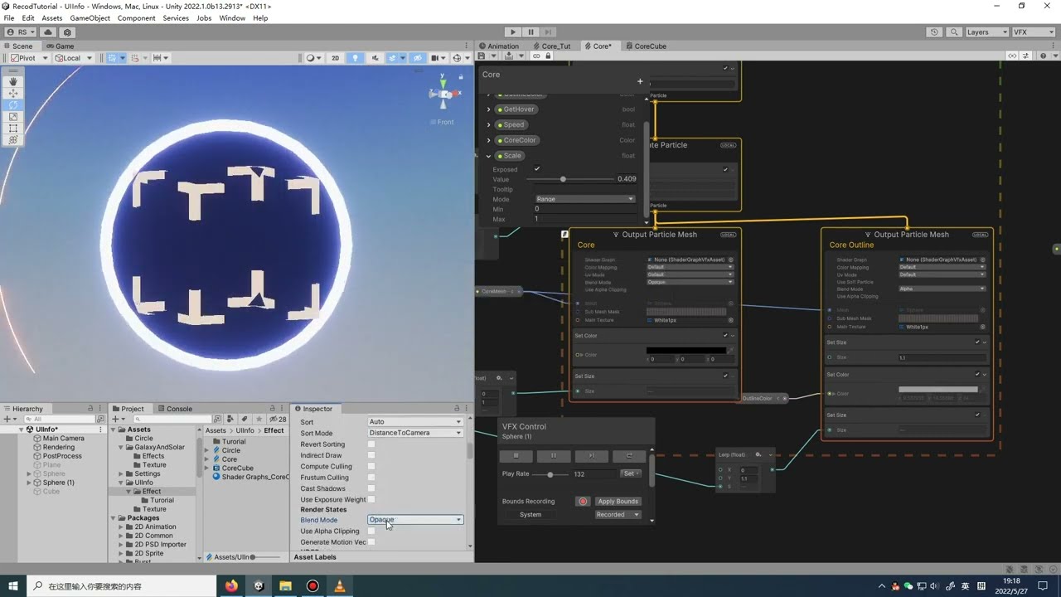Image resolution: width=1061 pixels, height=597 pixels.
Task: Open the Blend Mode dropdown in Inspector
Action: 415,520
